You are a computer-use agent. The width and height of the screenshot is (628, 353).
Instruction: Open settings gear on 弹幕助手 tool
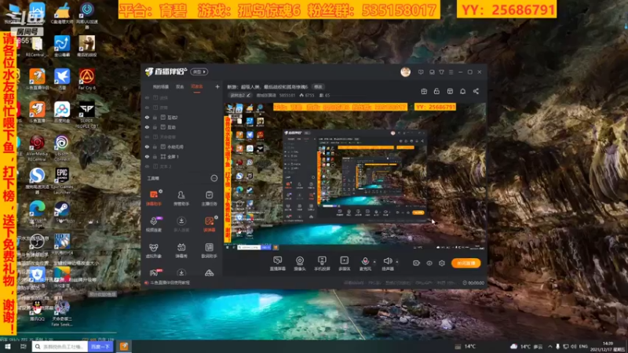pyautogui.click(x=161, y=191)
